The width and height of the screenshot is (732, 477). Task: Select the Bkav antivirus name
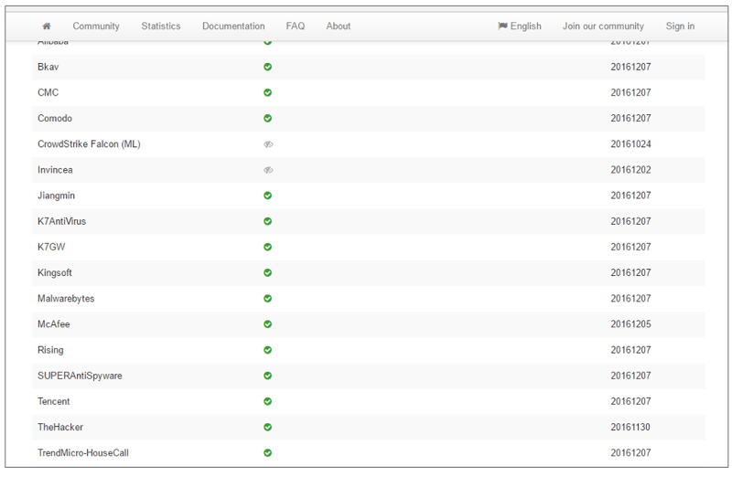click(48, 67)
